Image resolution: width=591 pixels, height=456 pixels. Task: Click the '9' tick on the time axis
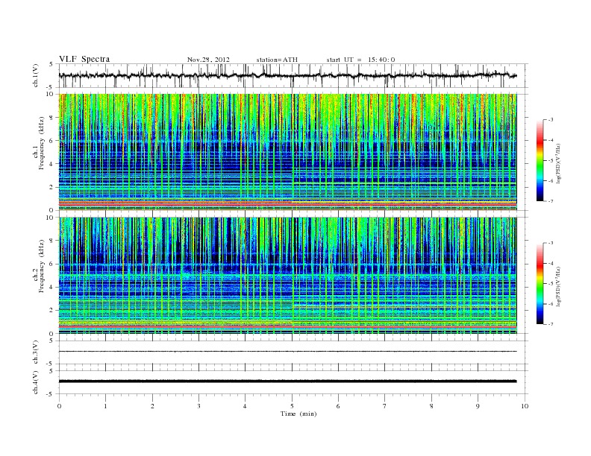(478, 406)
